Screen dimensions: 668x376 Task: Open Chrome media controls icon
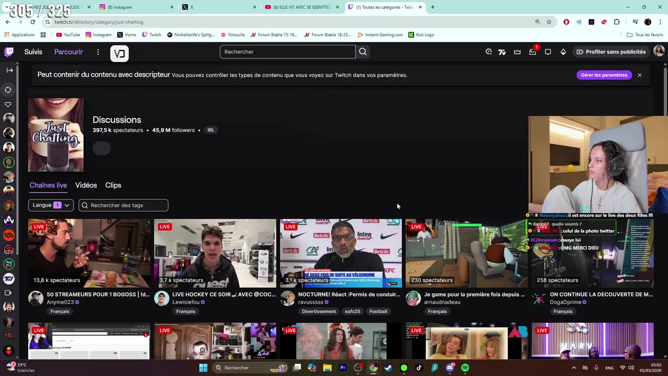pyautogui.click(x=635, y=22)
